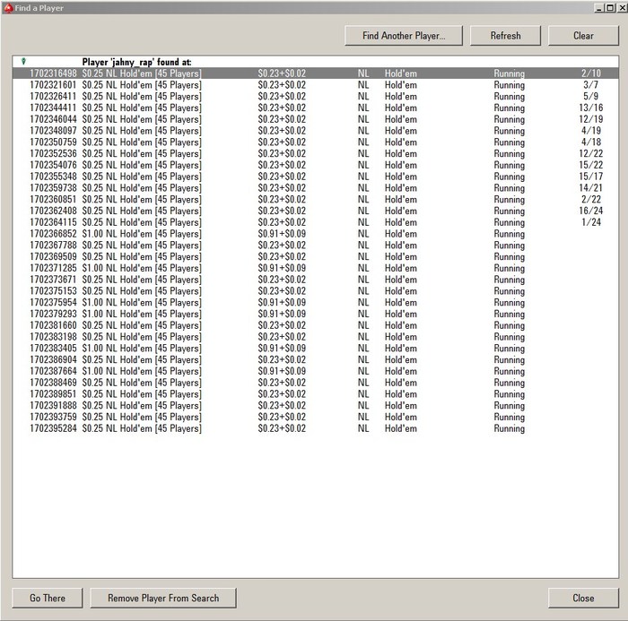Select tournament row 1702386904
Viewport: 628px width, 621px height.
click(316, 359)
